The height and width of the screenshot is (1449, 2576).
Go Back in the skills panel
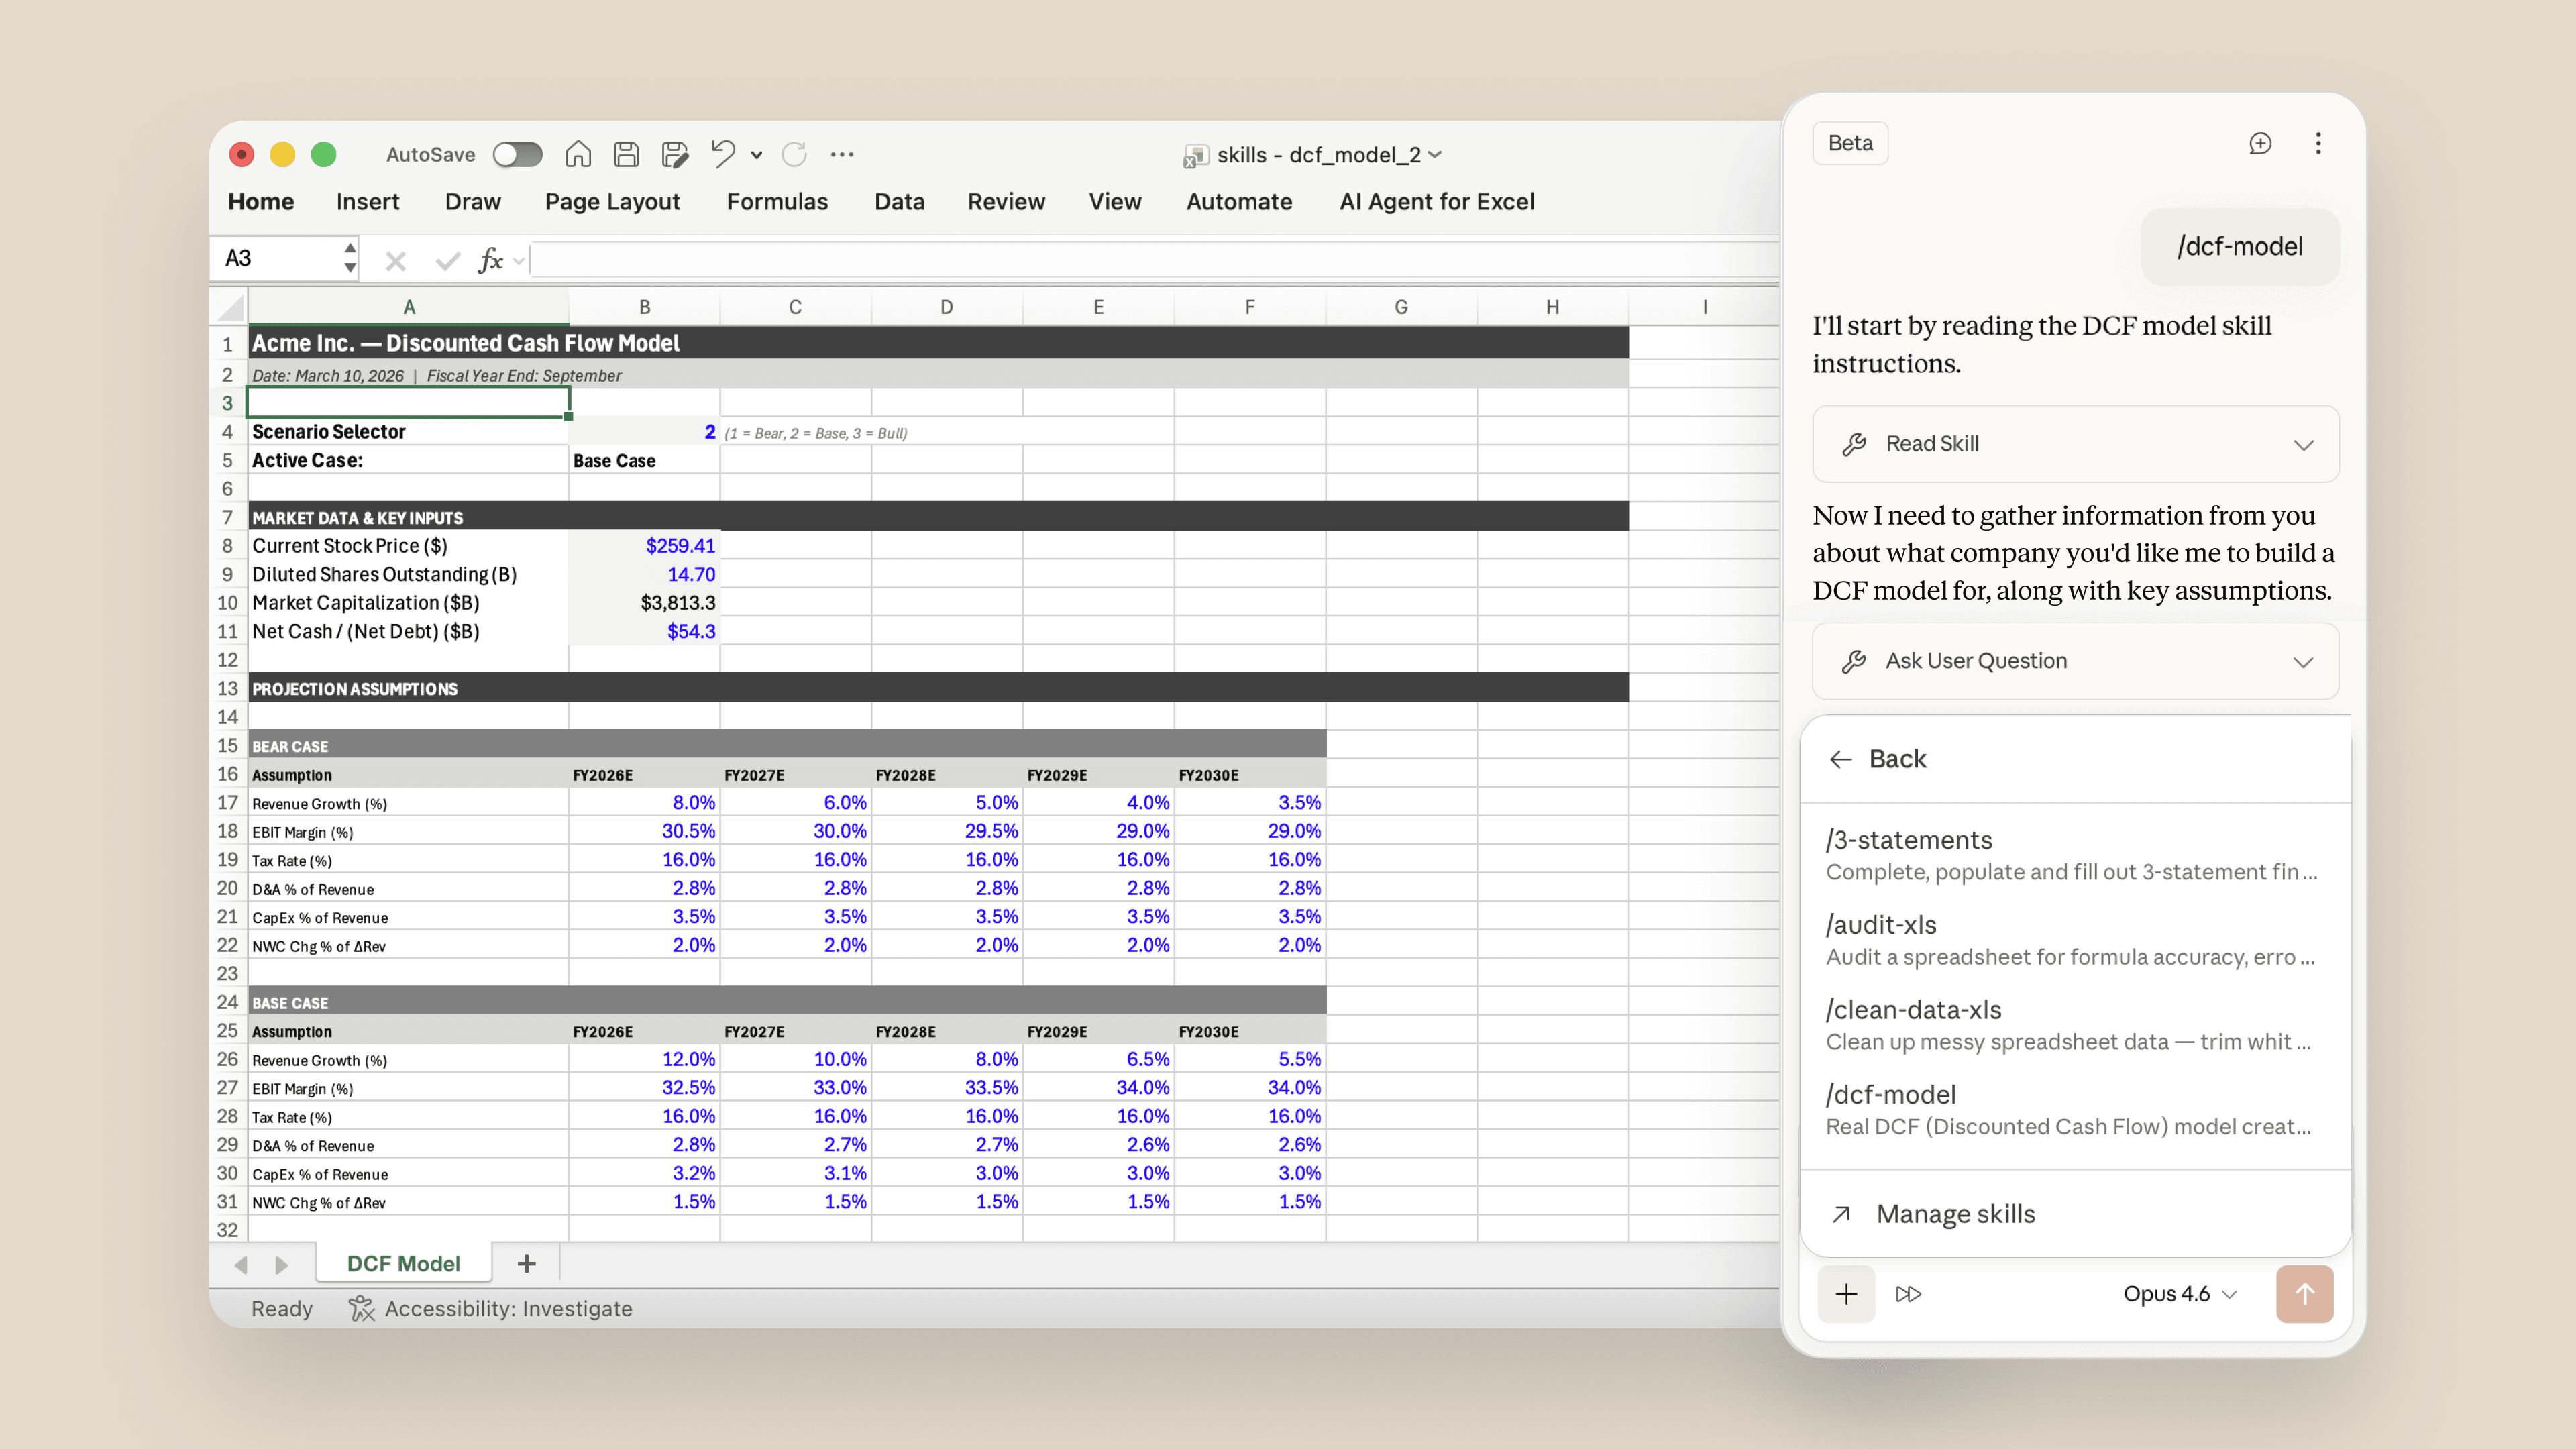[1880, 758]
